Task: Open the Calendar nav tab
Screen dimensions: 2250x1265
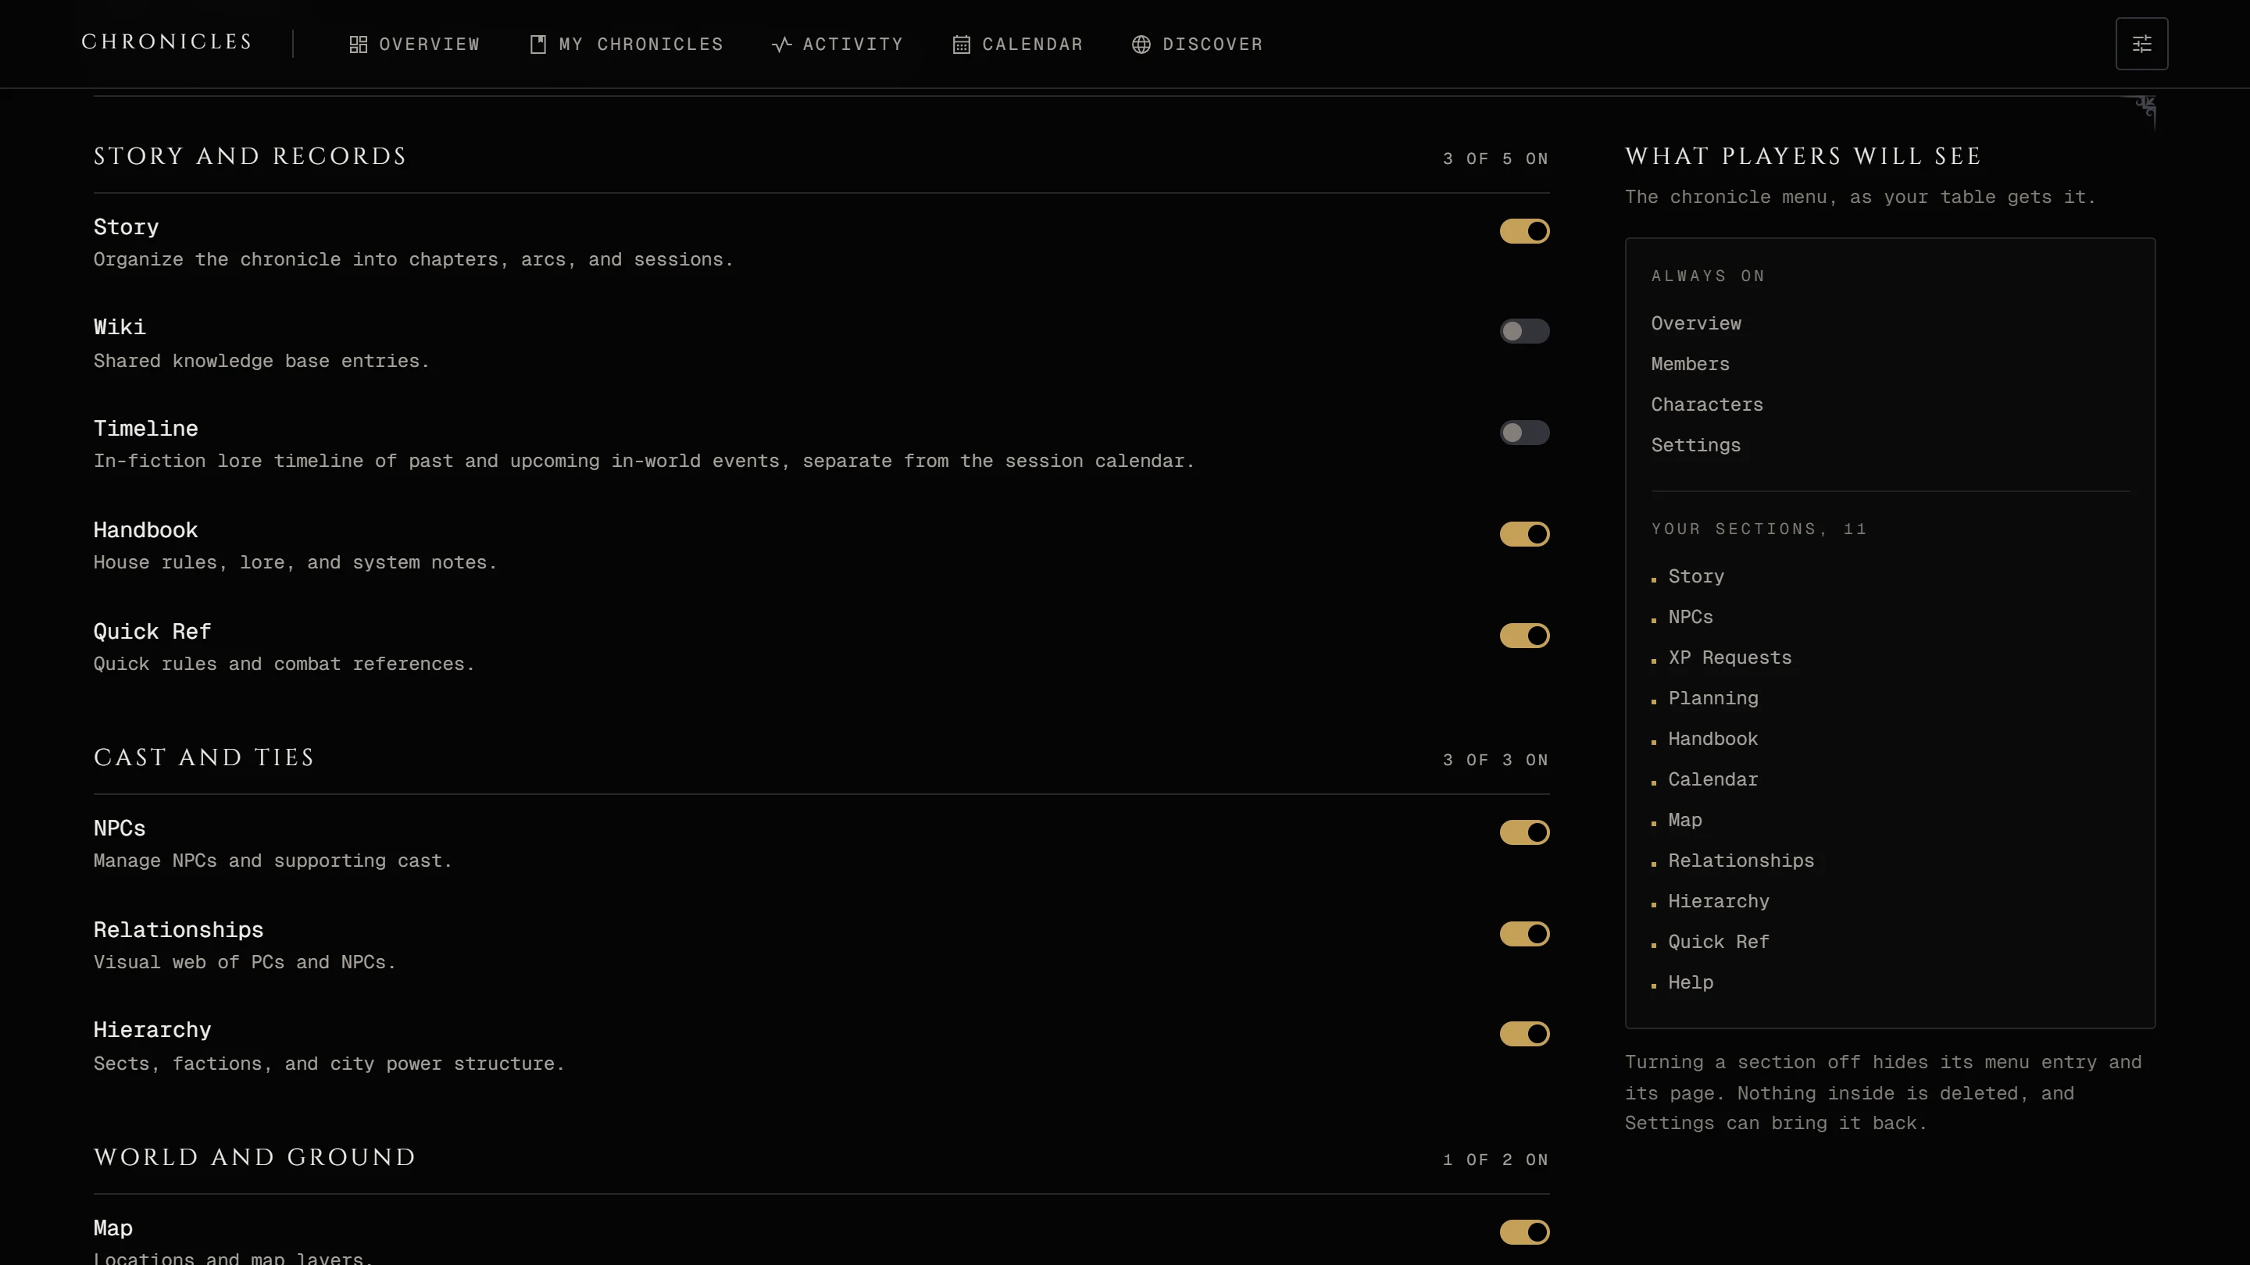Action: [1017, 45]
